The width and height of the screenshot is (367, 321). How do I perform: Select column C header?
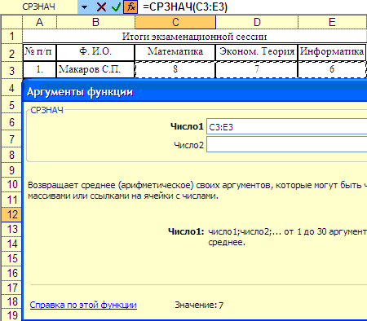pos(175,22)
